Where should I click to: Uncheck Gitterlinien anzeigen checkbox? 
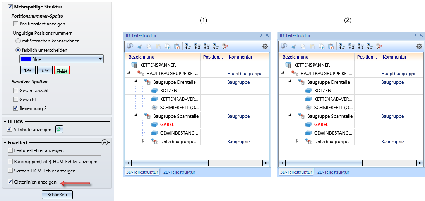click(10, 182)
